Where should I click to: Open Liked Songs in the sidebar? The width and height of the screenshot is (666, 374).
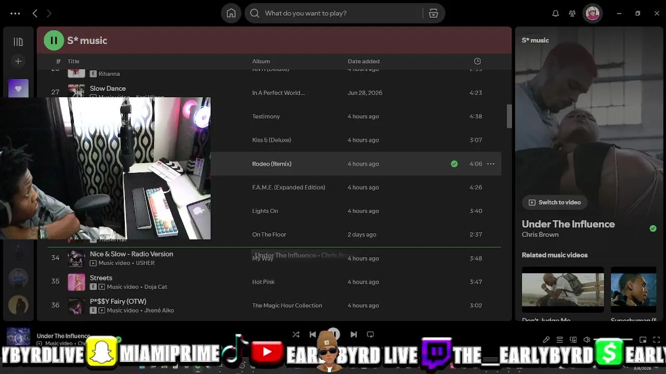click(18, 88)
